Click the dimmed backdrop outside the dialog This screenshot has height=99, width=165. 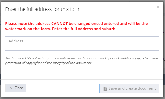[x=82, y=98]
